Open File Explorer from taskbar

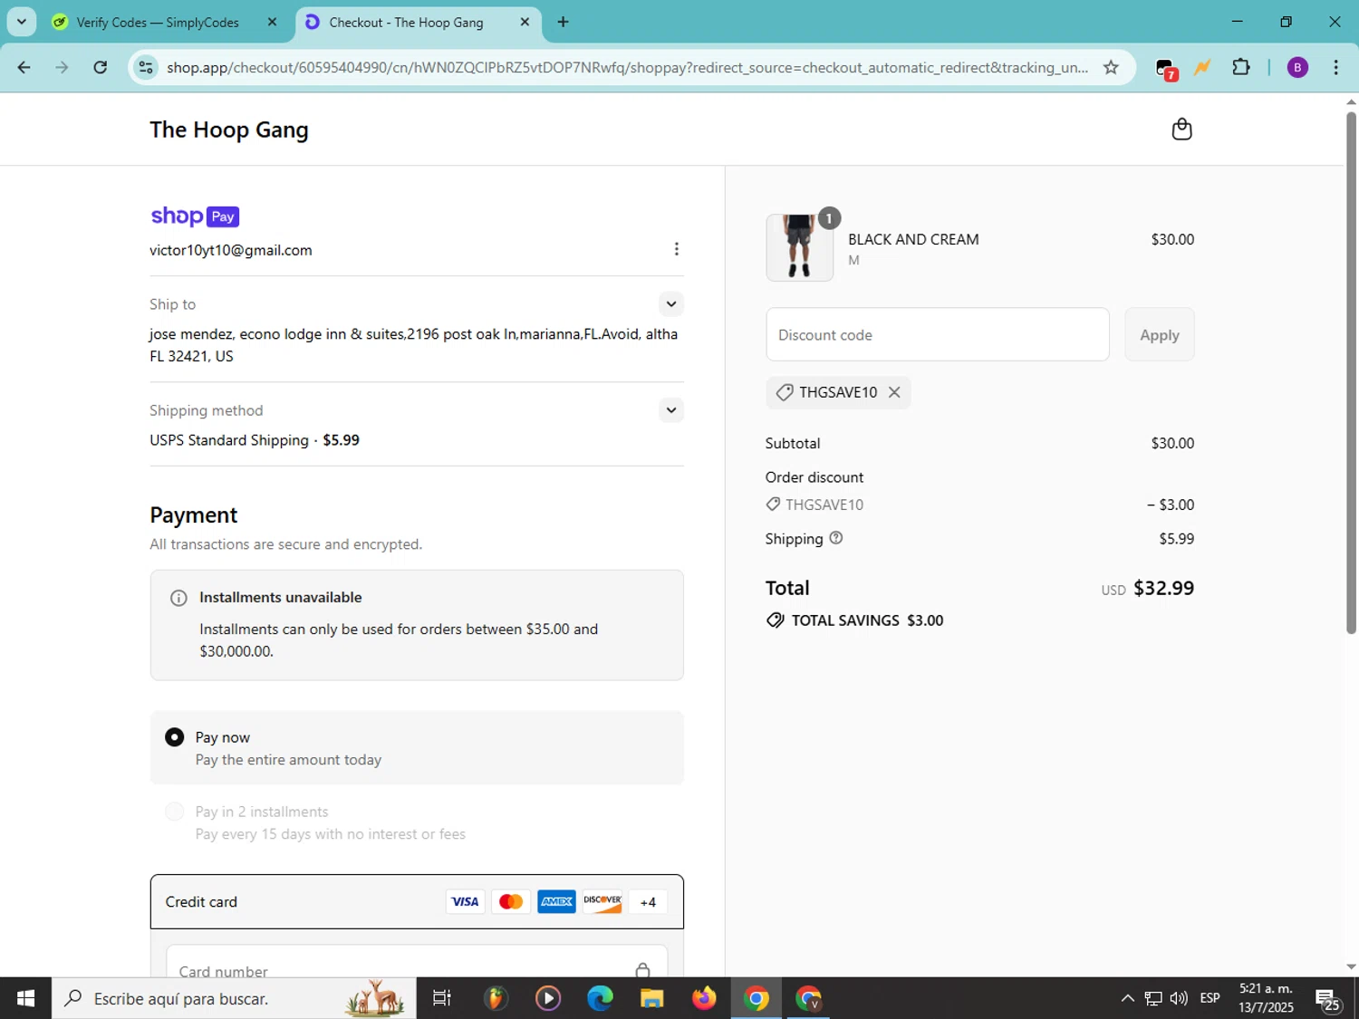point(651,998)
